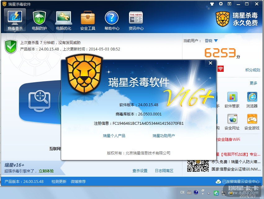Screen dimensions: 264x199
Task: Expand current user 昏晓 dropdown arrow
Action: [x=216, y=41]
